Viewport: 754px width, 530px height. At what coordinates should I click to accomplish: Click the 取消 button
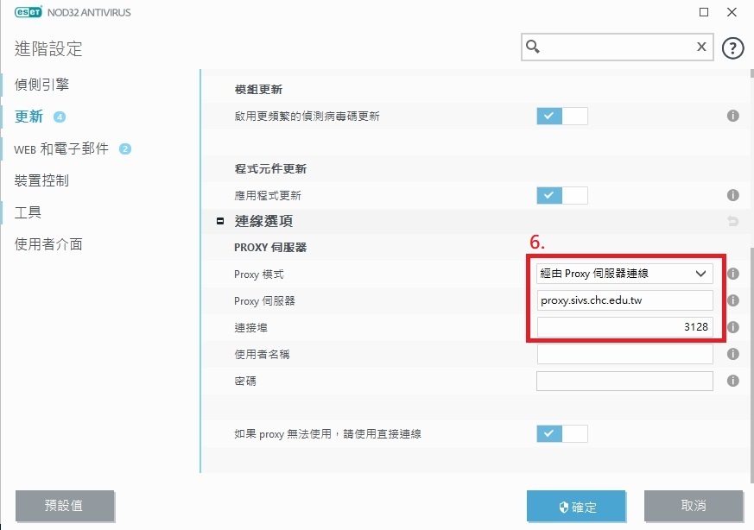694,506
